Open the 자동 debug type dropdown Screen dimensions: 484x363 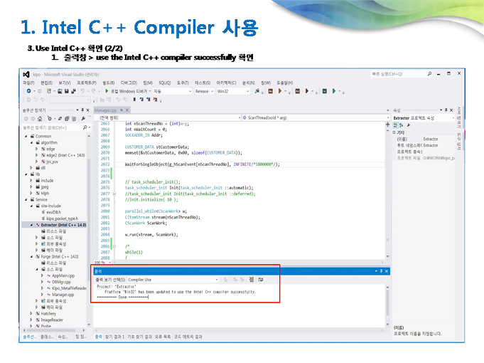pos(173,91)
